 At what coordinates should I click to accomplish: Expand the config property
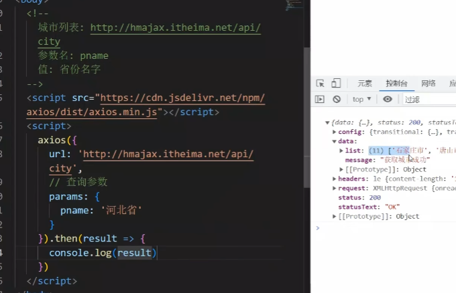tap(335, 132)
